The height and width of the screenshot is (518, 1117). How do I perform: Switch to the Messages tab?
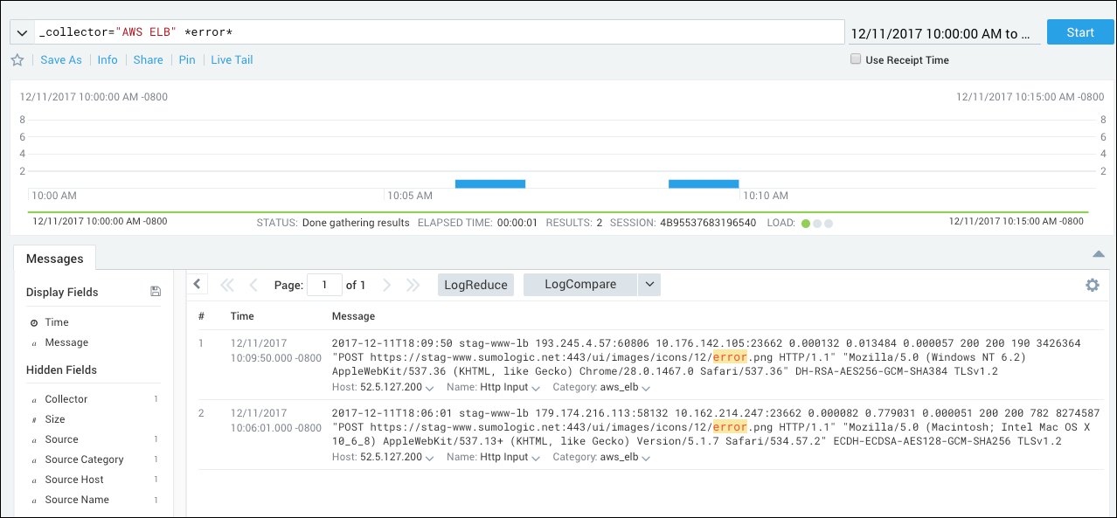coord(54,259)
